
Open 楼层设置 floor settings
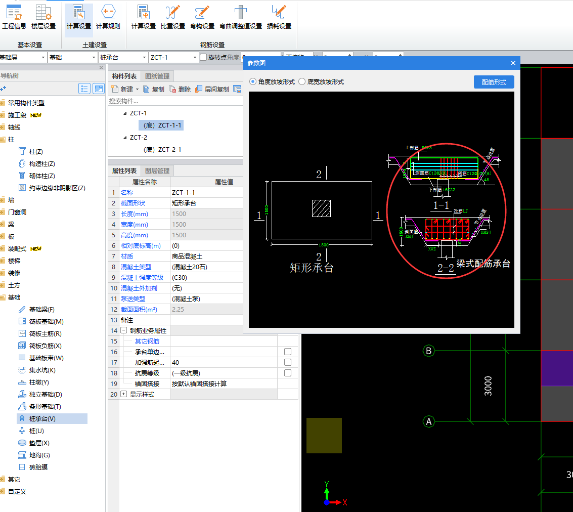coord(43,18)
